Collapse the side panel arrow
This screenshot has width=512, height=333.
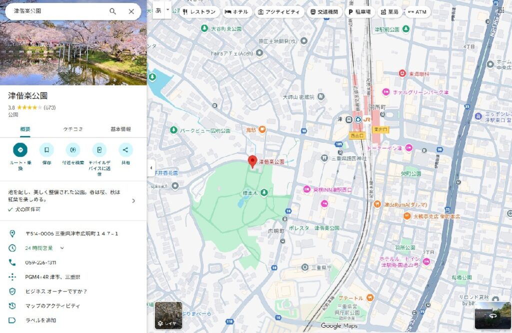pyautogui.click(x=151, y=168)
